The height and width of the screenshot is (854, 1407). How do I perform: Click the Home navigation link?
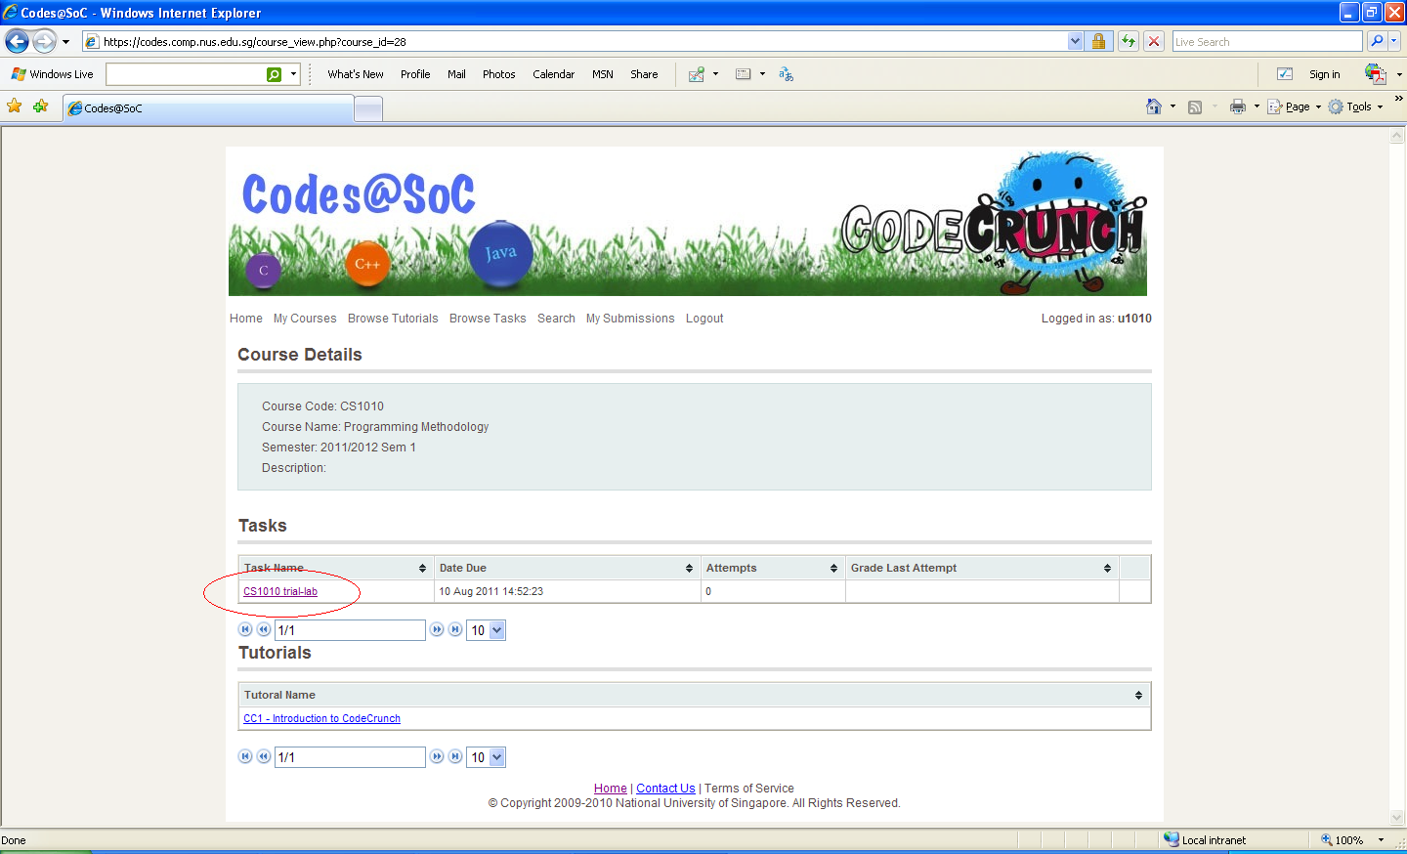click(246, 319)
